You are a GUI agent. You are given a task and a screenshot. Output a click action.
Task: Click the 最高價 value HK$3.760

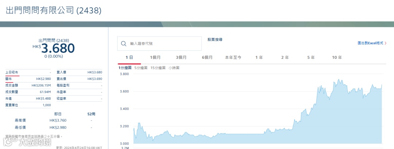point(58,120)
